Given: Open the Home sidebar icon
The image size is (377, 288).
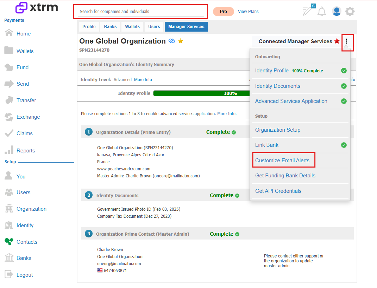Looking at the screenshot, I should point(9,33).
